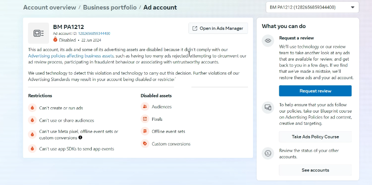Open Advertising policies affecting business assets link
This screenshot has height=185, width=372.
[71, 56]
